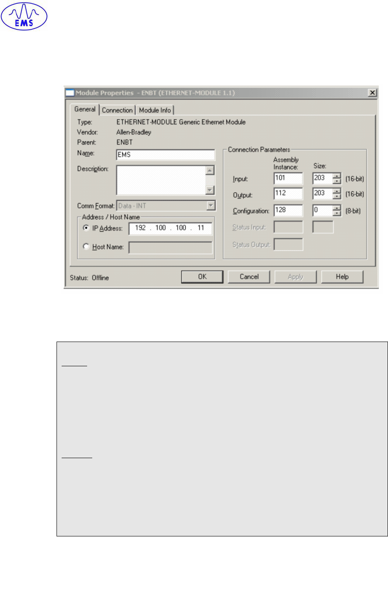Open the Module Info tab
The height and width of the screenshot is (610, 388).
click(x=155, y=110)
